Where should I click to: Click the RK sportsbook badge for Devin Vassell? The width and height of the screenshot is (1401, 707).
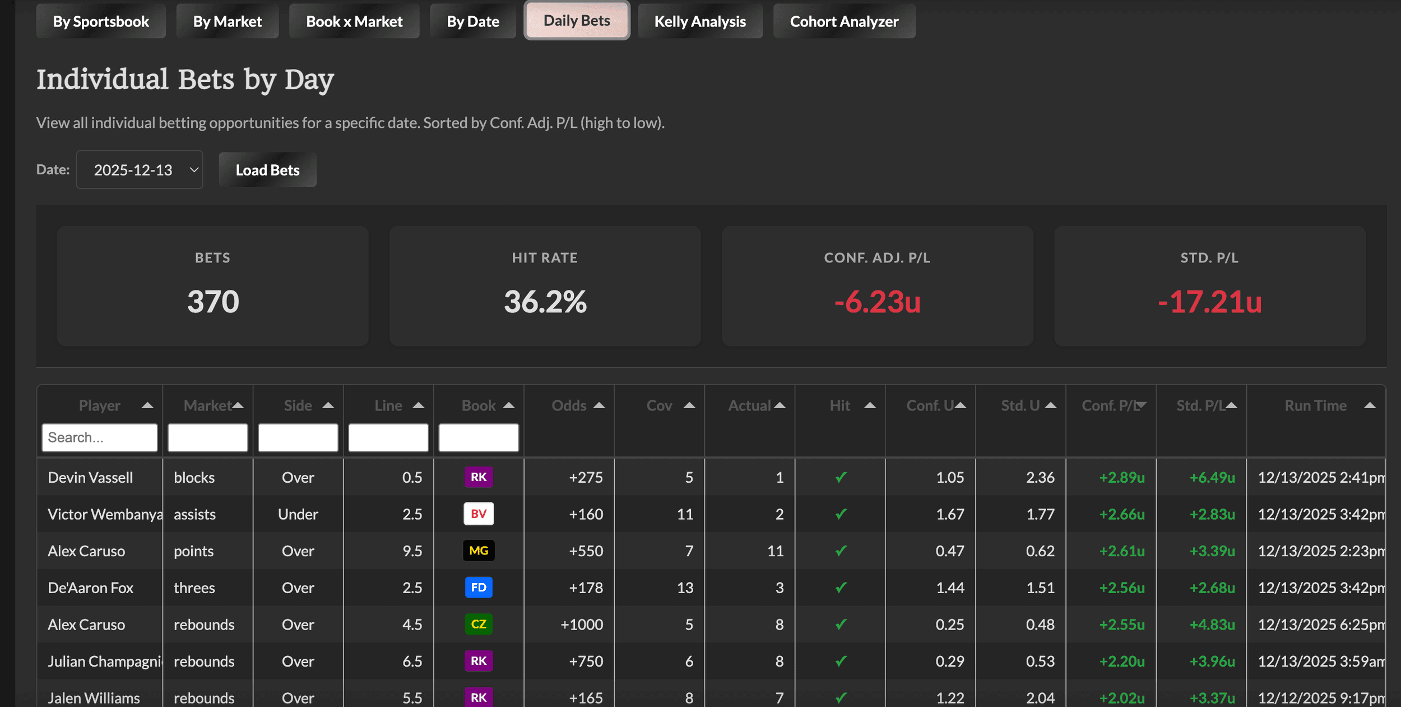pos(478,477)
